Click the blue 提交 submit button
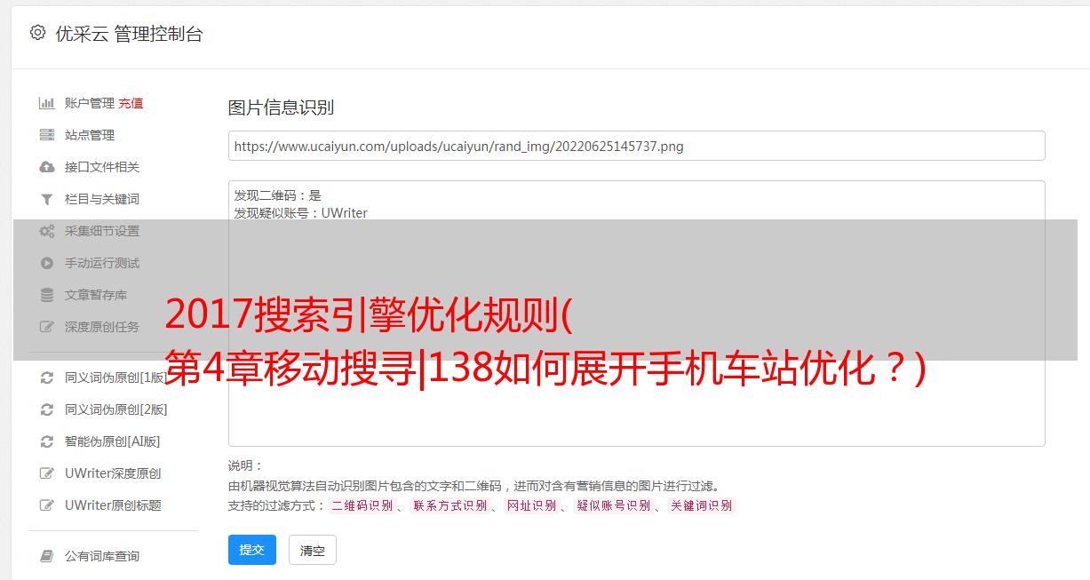This screenshot has height=580, width=1090. pyautogui.click(x=252, y=550)
